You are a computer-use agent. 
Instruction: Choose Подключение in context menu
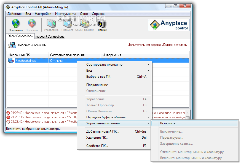pyautogui.click(x=114, y=85)
